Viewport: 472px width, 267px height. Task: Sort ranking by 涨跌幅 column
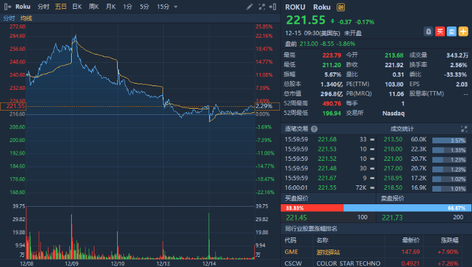click(x=449, y=240)
